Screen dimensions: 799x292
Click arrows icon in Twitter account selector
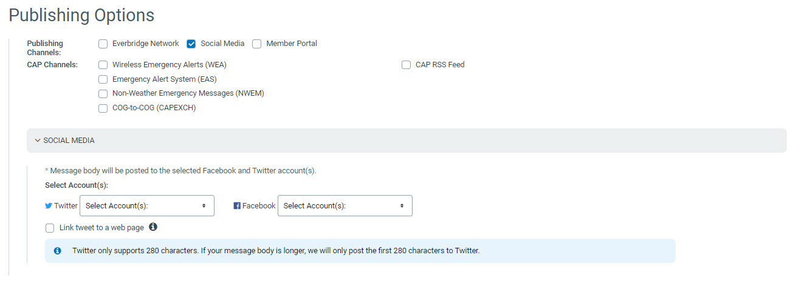pos(204,206)
